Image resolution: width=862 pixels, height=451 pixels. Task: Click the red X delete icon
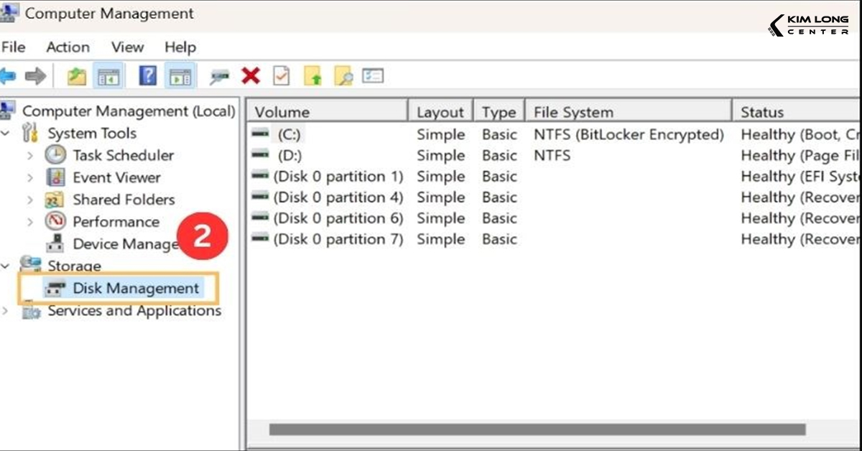click(x=251, y=75)
